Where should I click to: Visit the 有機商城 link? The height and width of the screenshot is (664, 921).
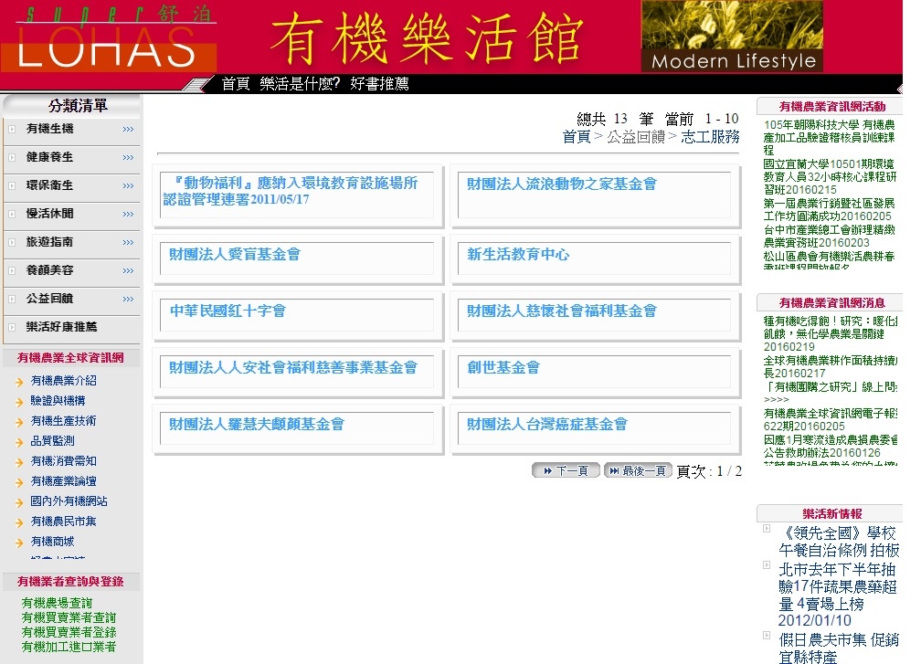click(53, 541)
